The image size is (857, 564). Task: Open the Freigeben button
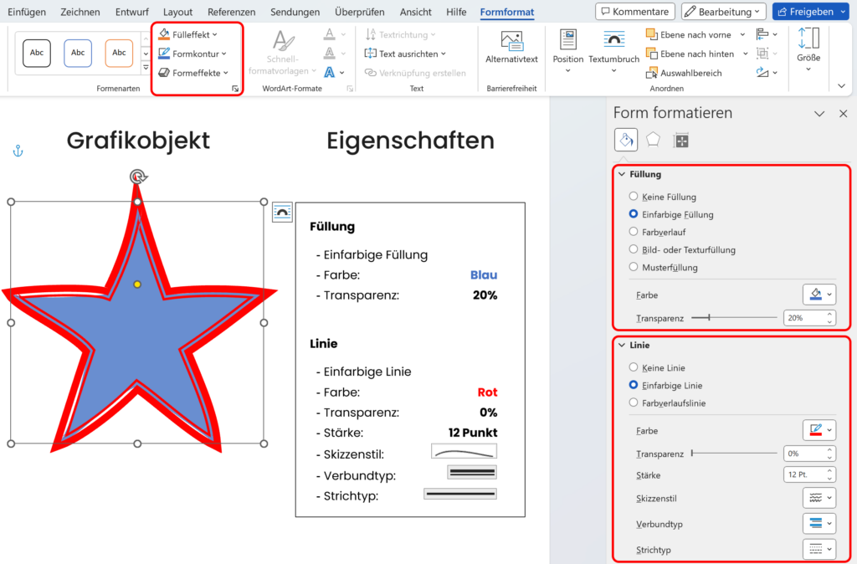pos(808,11)
